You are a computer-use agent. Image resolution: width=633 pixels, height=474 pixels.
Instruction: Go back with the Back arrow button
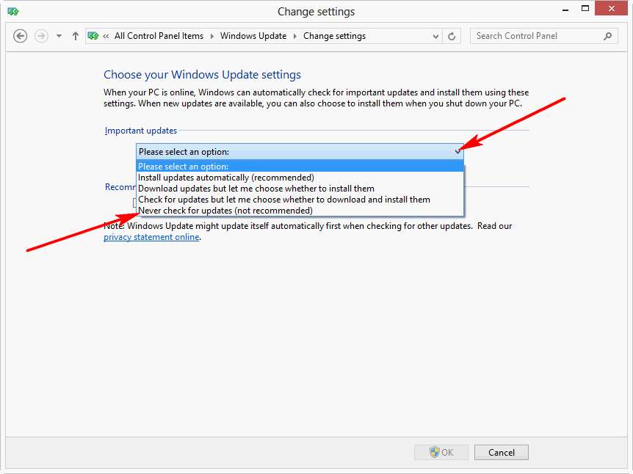tap(20, 36)
